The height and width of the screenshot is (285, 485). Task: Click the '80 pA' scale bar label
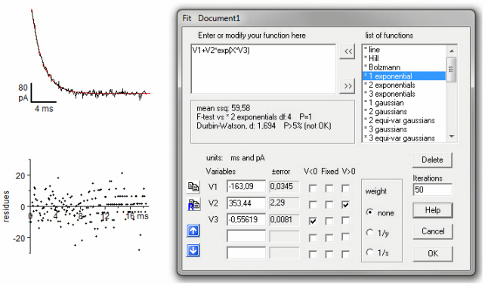pos(23,92)
